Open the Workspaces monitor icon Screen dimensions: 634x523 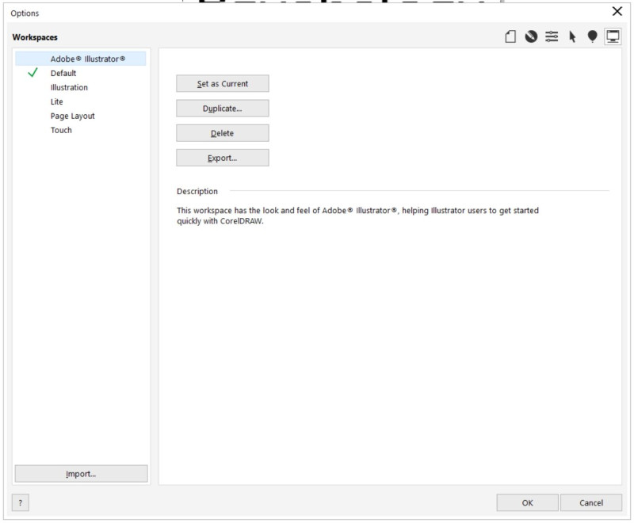613,36
